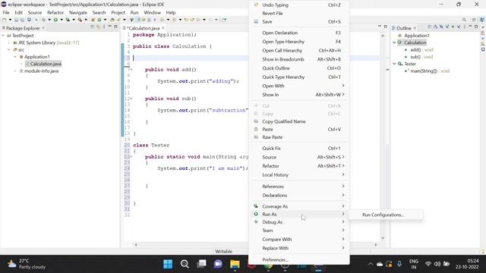Click the Java perspective icon at top right

pos(482,20)
